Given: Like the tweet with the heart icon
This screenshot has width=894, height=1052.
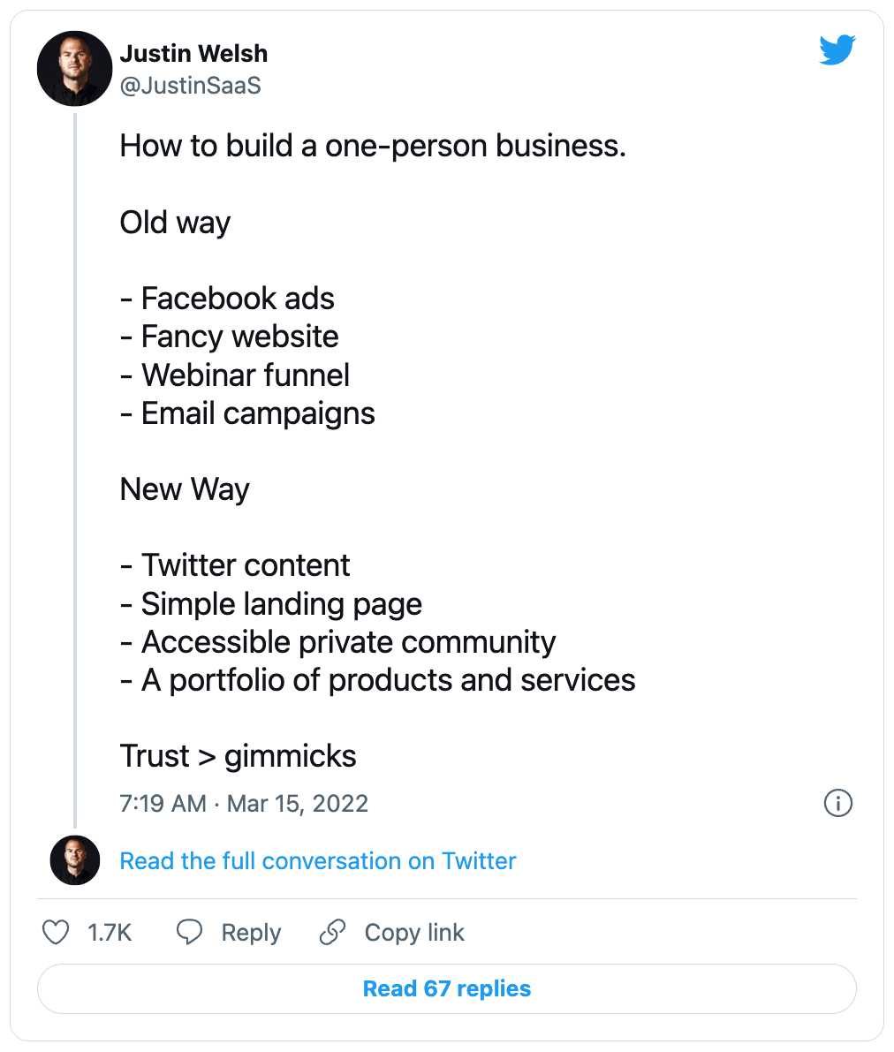Looking at the screenshot, I should coord(57,933).
